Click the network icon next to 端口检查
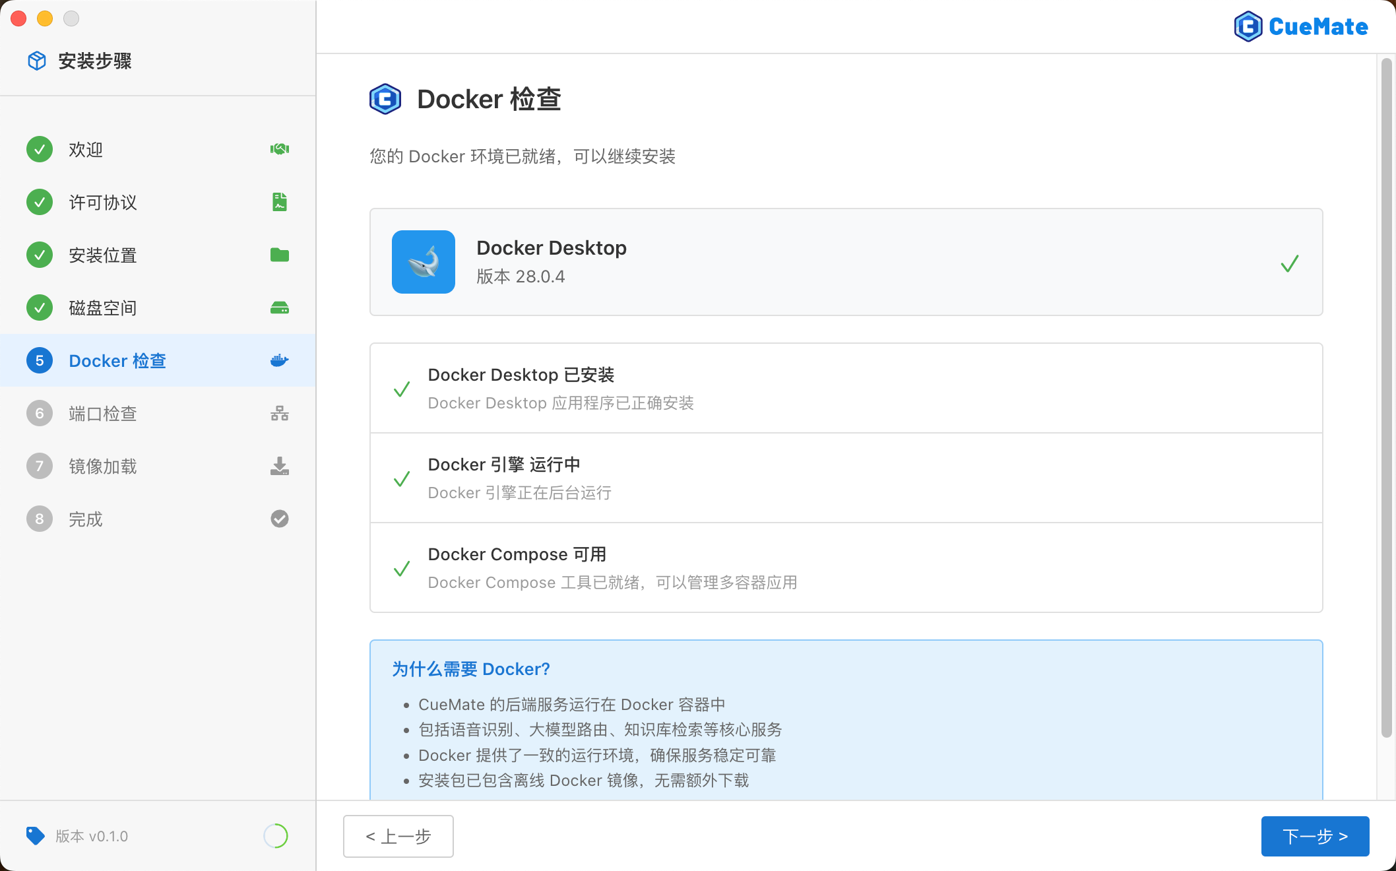 279,413
